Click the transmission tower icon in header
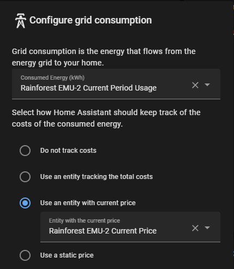Image resolution: width=234 pixels, height=269 pixels. [21, 21]
